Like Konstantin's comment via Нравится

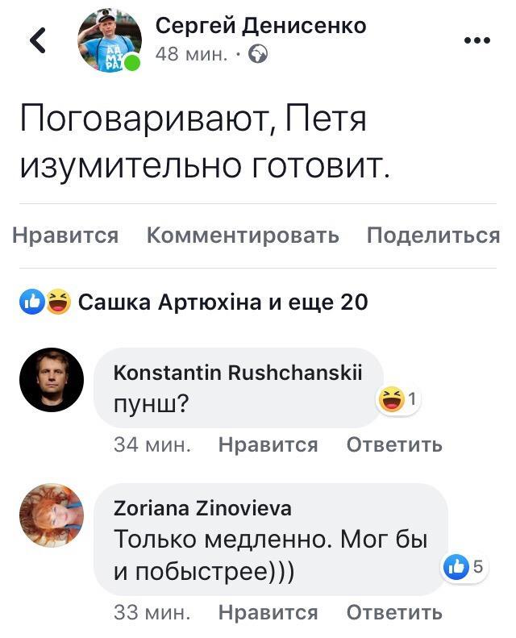[x=268, y=444]
